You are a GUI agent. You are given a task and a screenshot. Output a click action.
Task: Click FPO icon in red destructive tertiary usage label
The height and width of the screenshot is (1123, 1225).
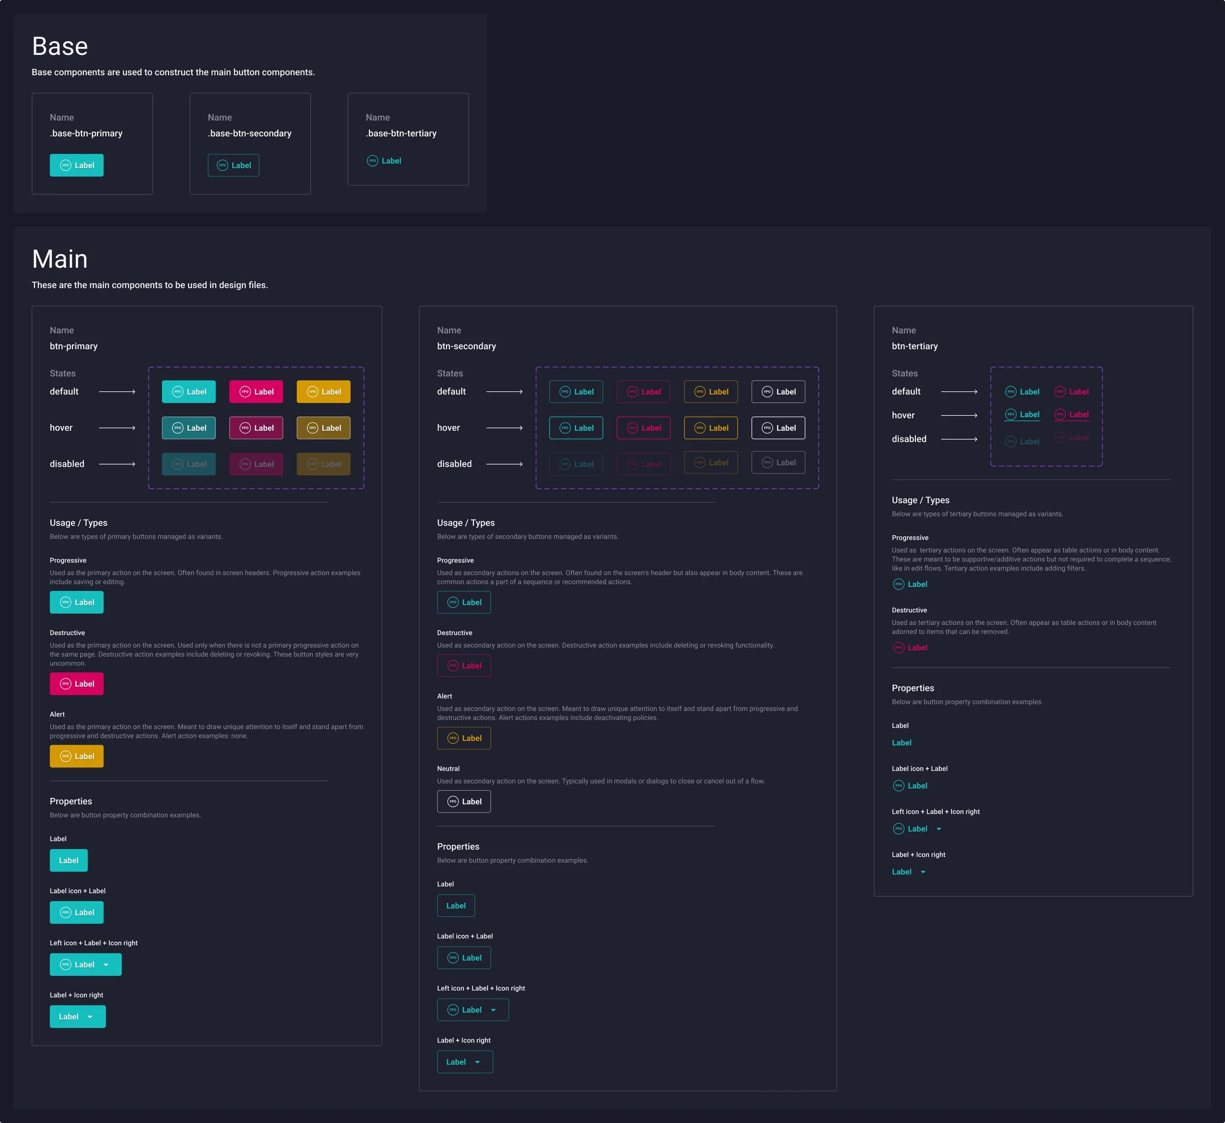(x=899, y=648)
